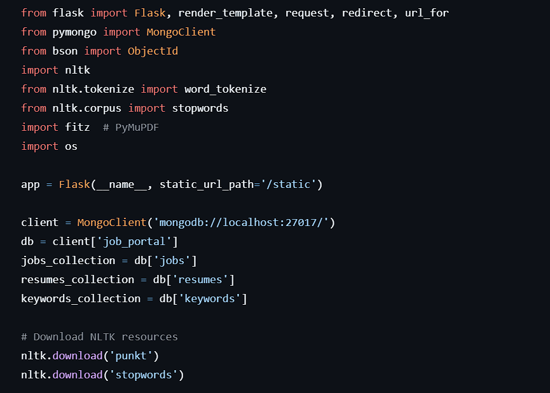Click the 'punkt' string in nltk.download

pos(131,356)
